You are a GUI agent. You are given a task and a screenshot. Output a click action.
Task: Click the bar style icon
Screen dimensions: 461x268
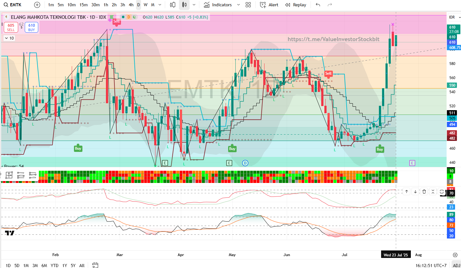click(173, 5)
